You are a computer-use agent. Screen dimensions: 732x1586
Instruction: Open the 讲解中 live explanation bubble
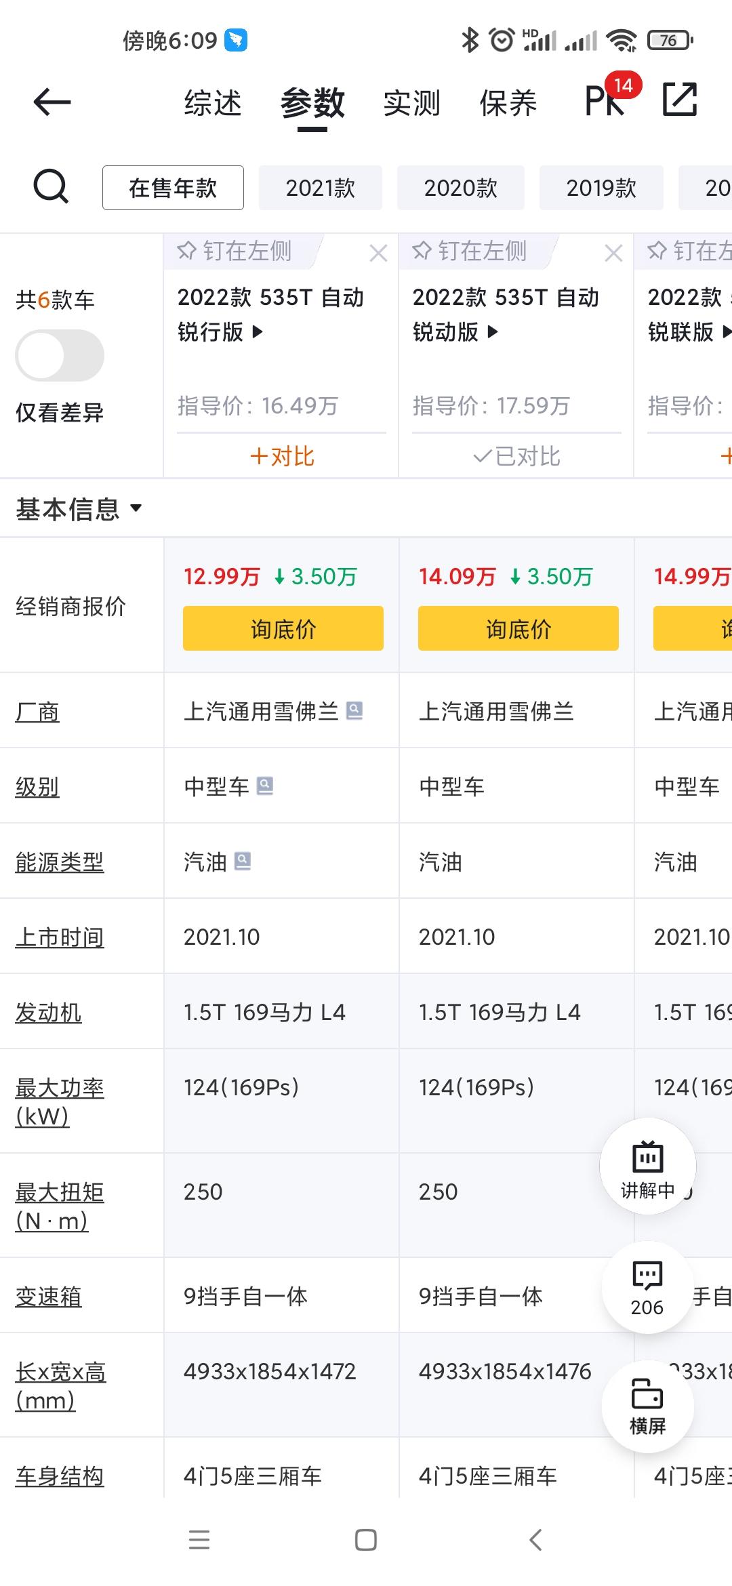point(647,1166)
